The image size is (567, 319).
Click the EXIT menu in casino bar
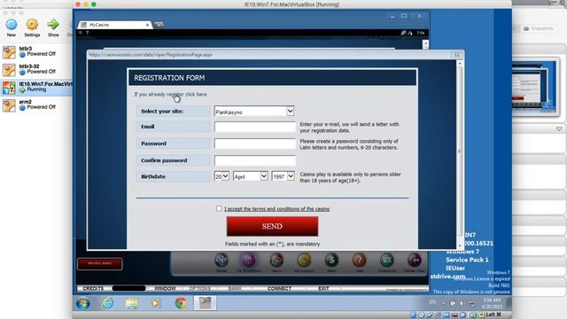(x=323, y=289)
